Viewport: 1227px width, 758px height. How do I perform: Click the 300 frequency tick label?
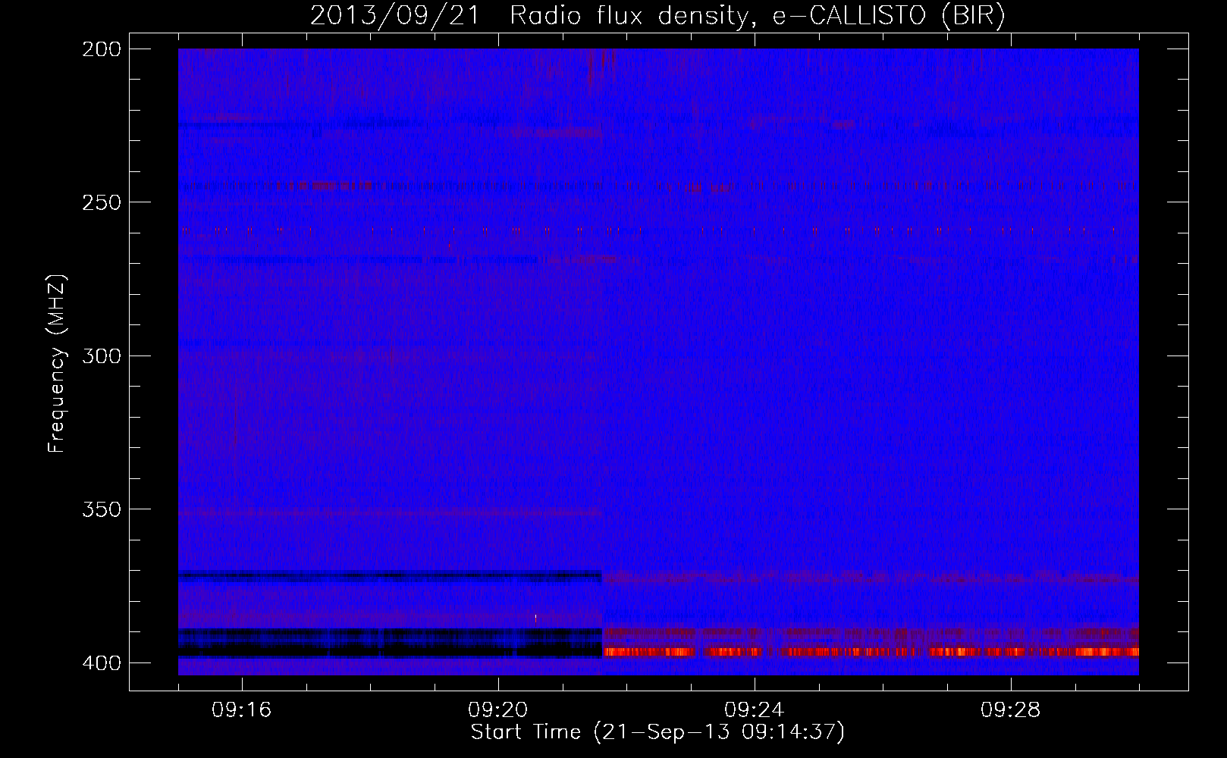(x=102, y=356)
